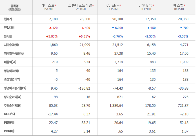Image resolution: width=196 pixels, height=136 pixels.
Task: Click the +5.83% change rate
Action: 52,36
